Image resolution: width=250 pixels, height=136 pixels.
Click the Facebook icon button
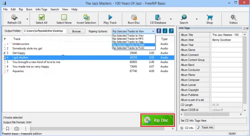(159, 31)
